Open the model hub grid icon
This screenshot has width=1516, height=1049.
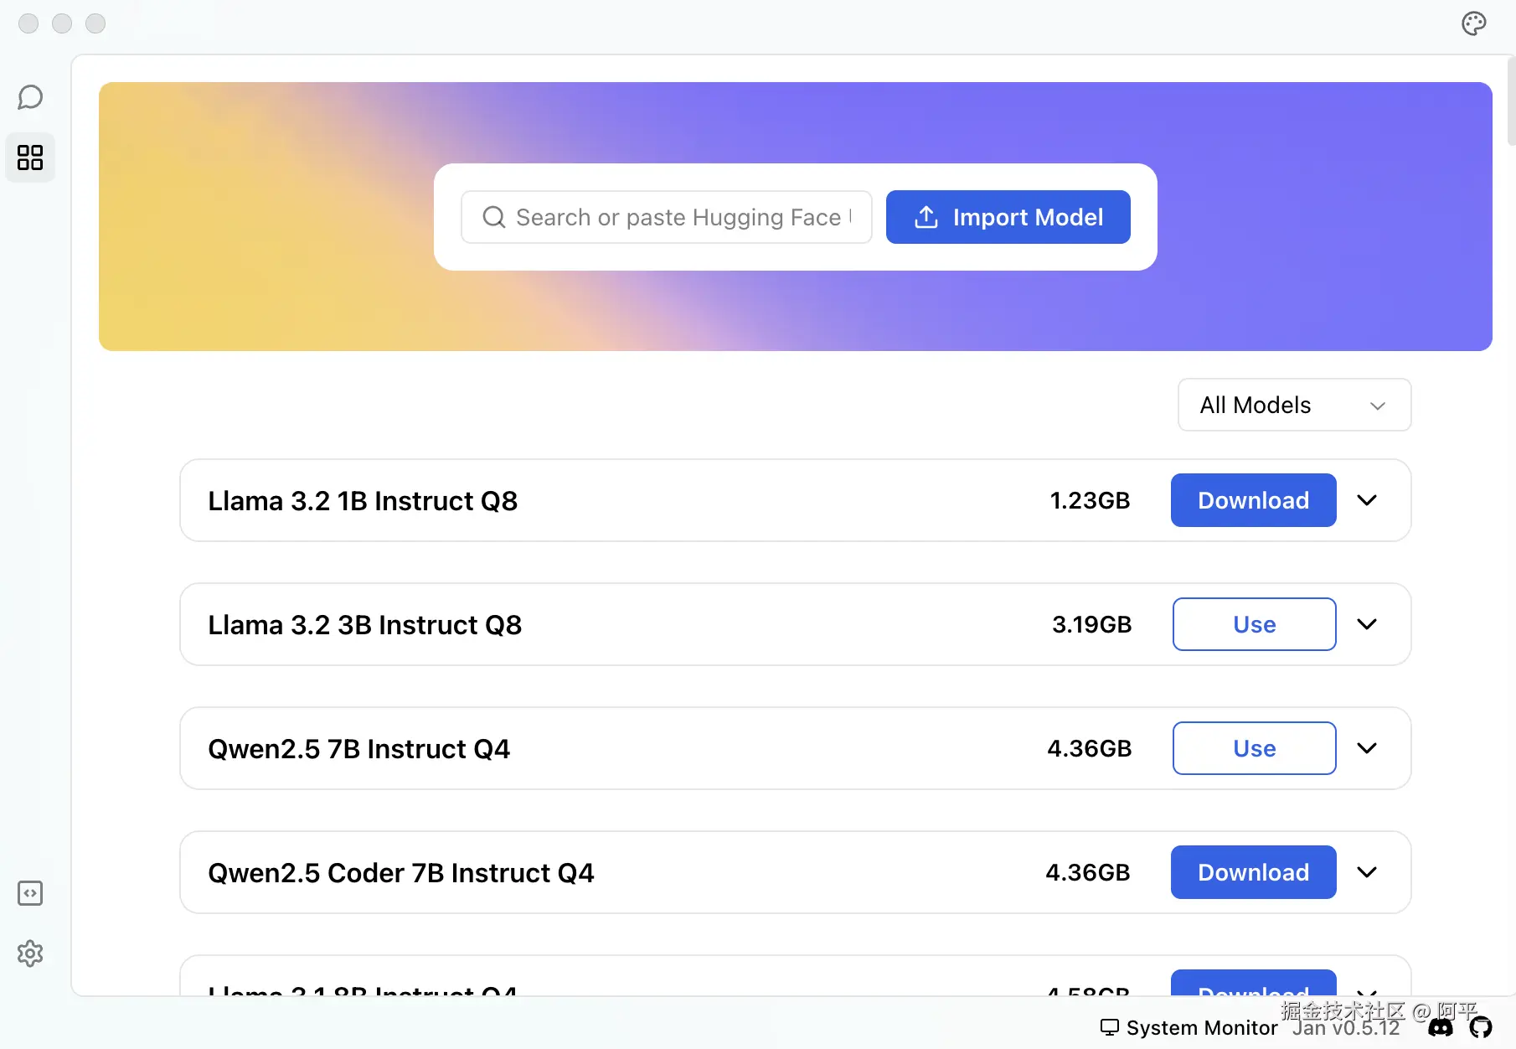30,158
